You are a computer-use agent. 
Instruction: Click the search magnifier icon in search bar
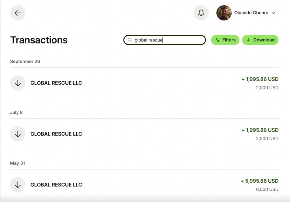click(130, 40)
